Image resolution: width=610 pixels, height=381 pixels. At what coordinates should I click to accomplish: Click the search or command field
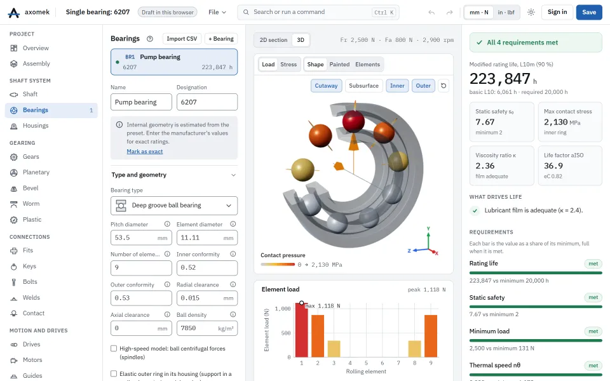pos(318,13)
